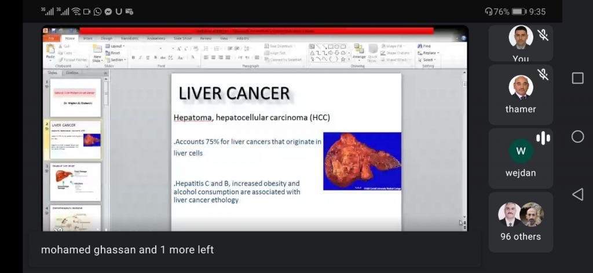Open the Arrange tool in Drawing group
The image size is (593, 273).
(359, 51)
